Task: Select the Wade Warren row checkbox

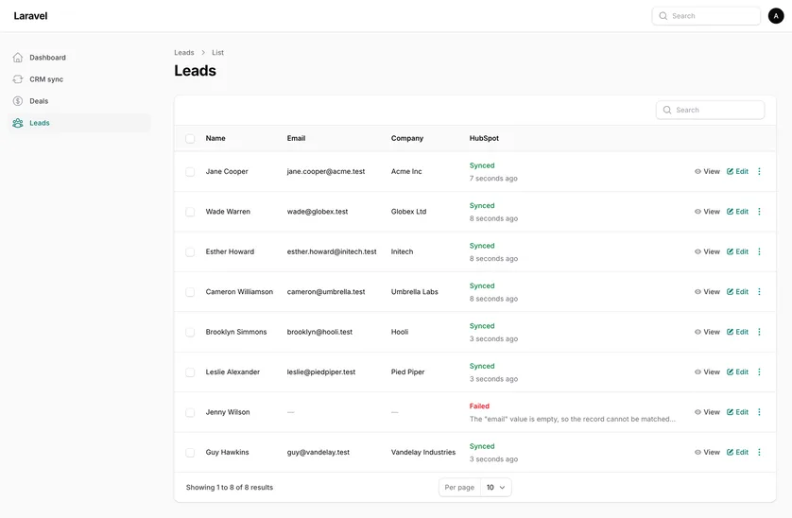Action: [x=190, y=212]
